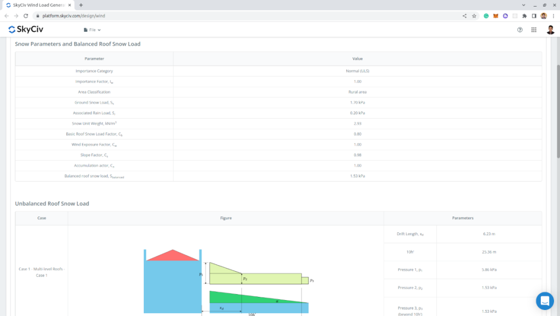
Task: Close the SkyCiv Wind Load tab
Action: coord(69,5)
